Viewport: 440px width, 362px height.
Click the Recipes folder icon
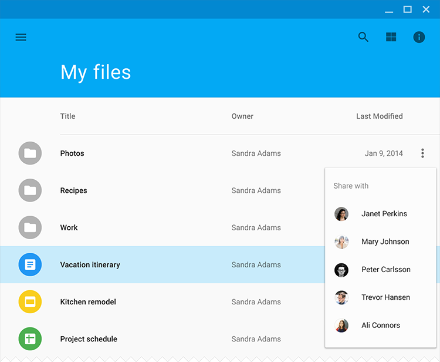pos(30,190)
